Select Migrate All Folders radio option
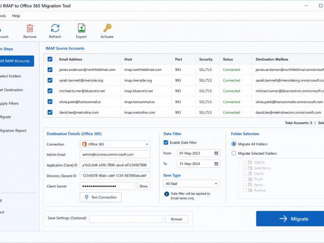The width and height of the screenshot is (324, 243). pyautogui.click(x=234, y=144)
